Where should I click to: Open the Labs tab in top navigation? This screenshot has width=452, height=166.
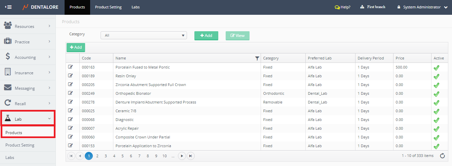click(136, 7)
